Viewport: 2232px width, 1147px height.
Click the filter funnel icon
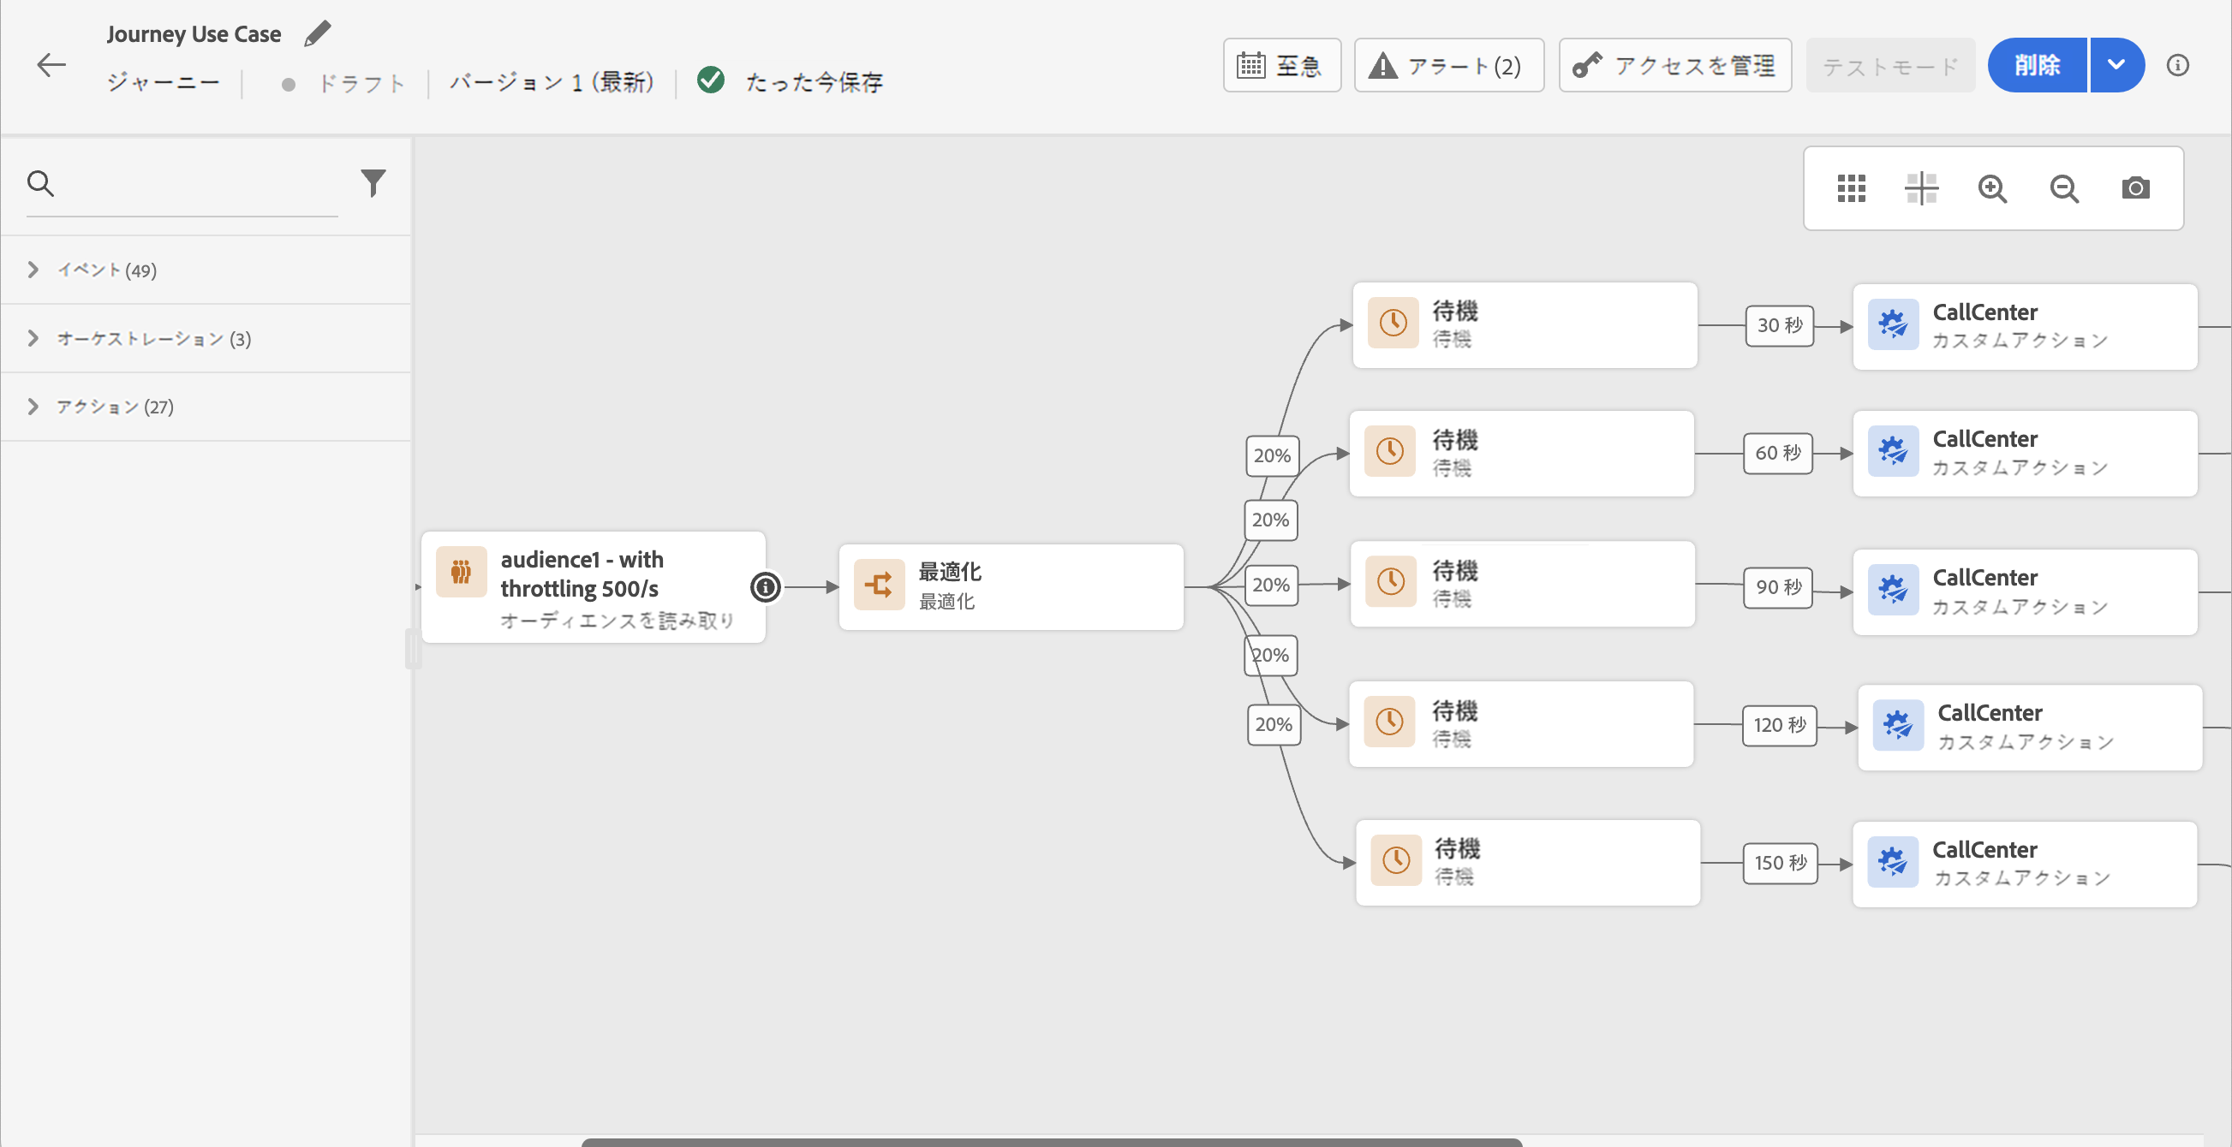coord(373,182)
